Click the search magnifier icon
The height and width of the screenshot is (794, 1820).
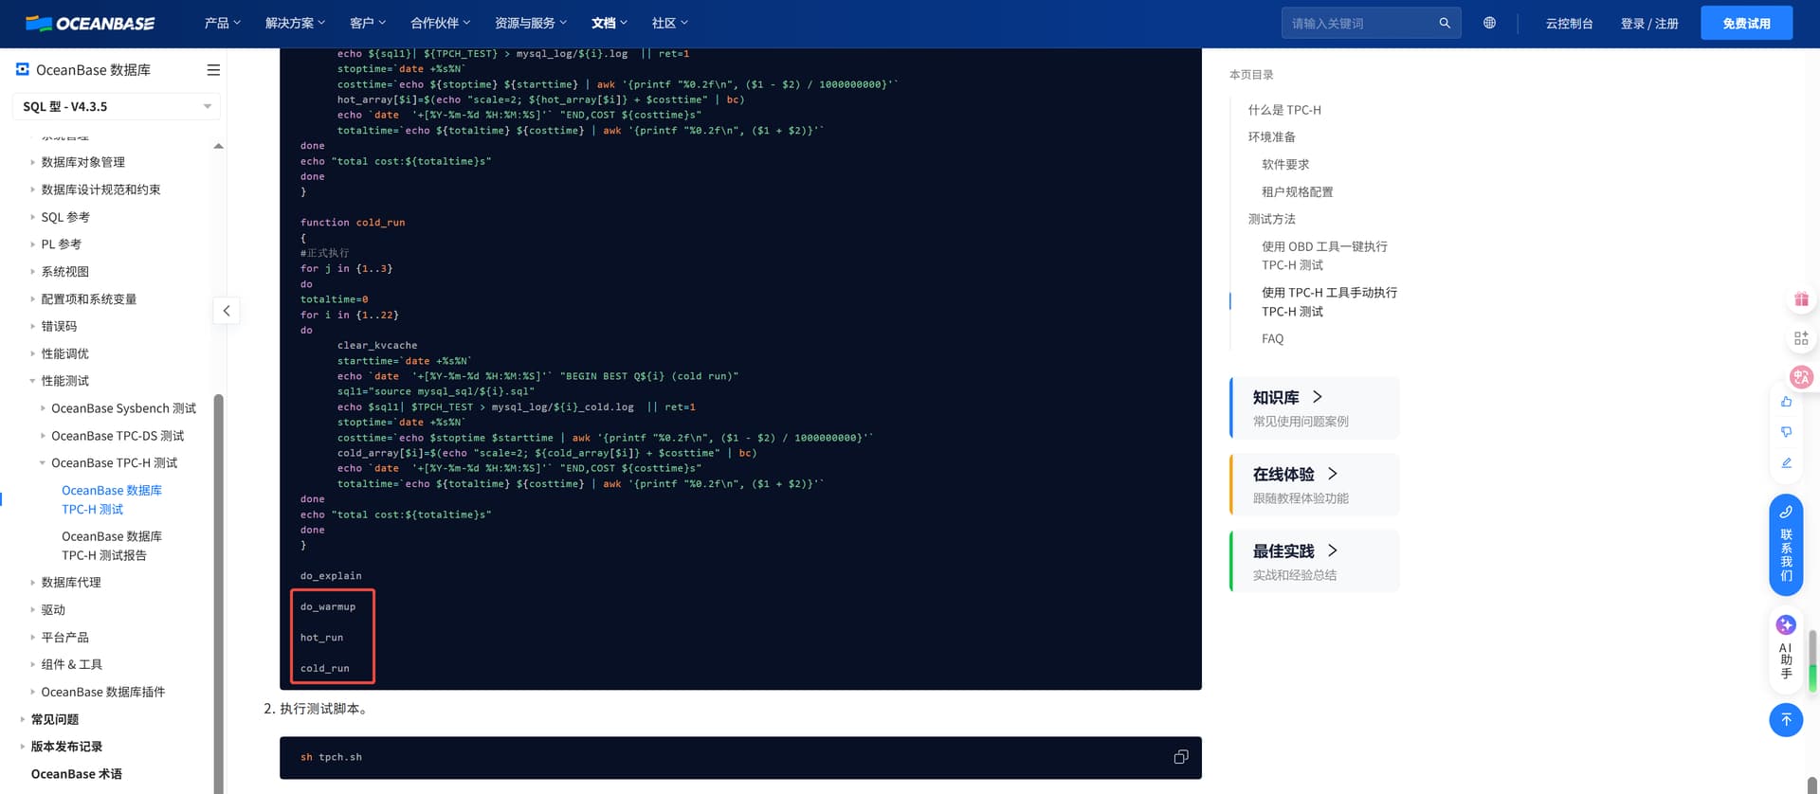[x=1445, y=23]
